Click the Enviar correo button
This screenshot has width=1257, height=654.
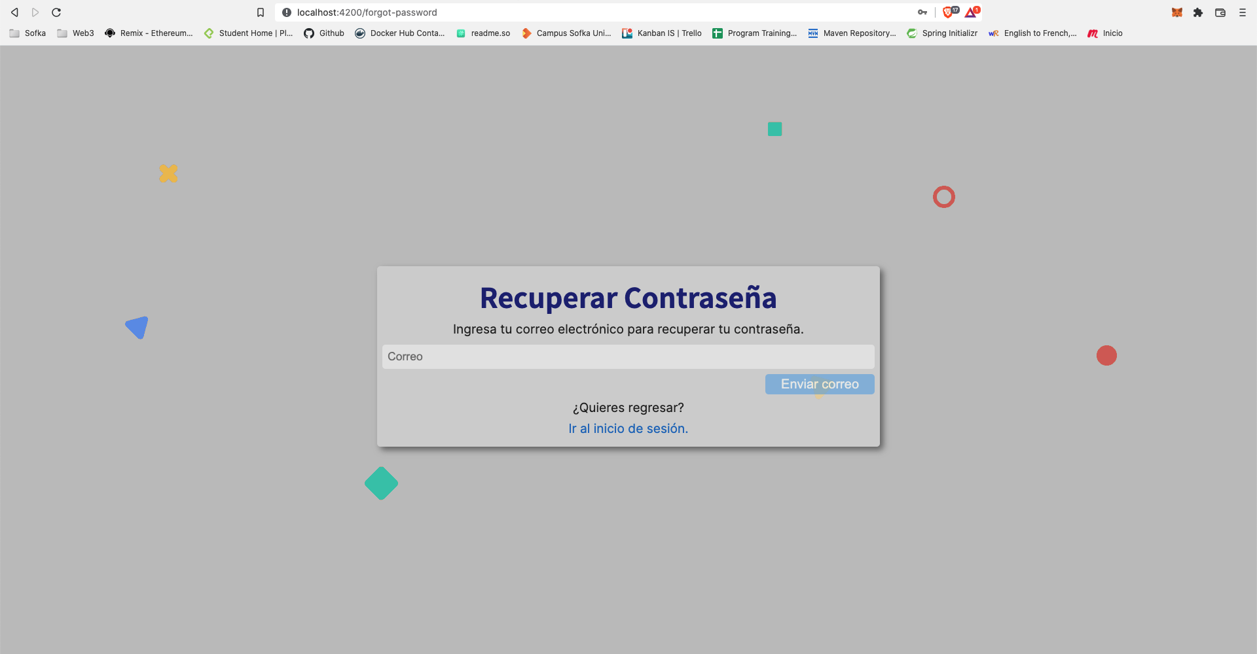pos(819,384)
